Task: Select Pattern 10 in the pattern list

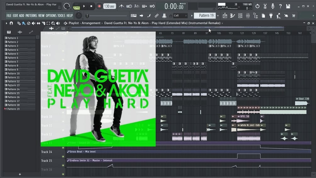Action: [x=19, y=74]
